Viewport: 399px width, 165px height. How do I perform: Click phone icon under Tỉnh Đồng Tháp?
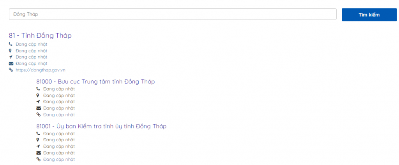(x=11, y=44)
